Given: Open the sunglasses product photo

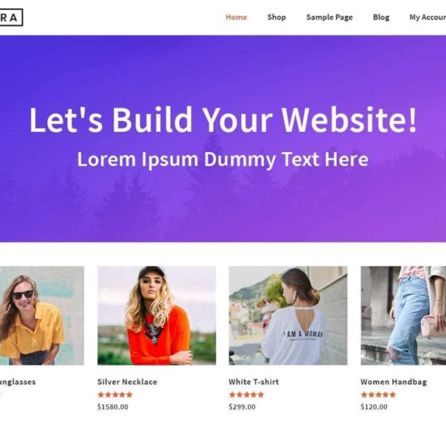Looking at the screenshot, I should coord(42,316).
